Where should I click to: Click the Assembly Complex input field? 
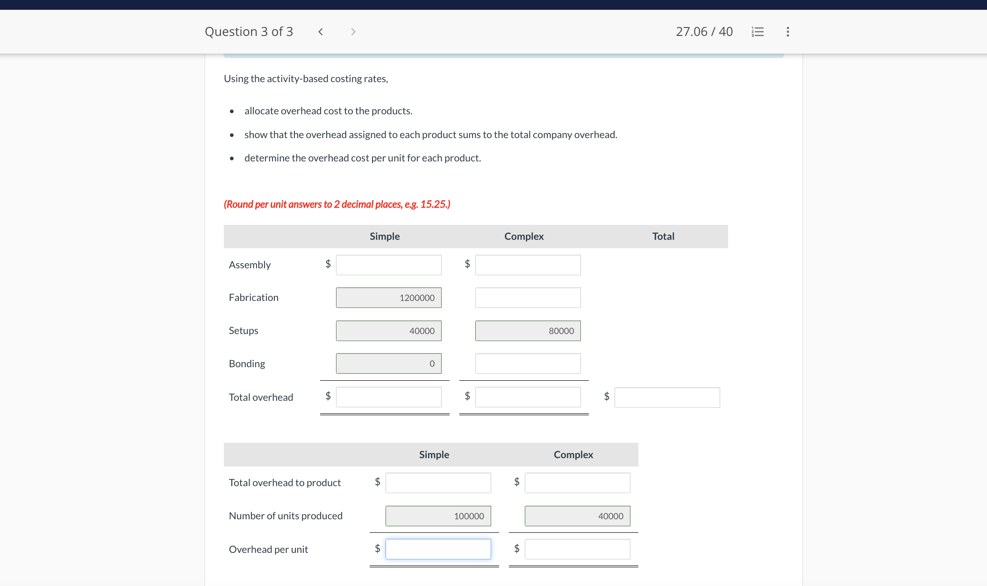pyautogui.click(x=528, y=265)
